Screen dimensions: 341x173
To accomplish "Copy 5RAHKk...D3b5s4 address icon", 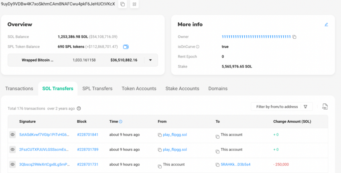I will point(217,165).
